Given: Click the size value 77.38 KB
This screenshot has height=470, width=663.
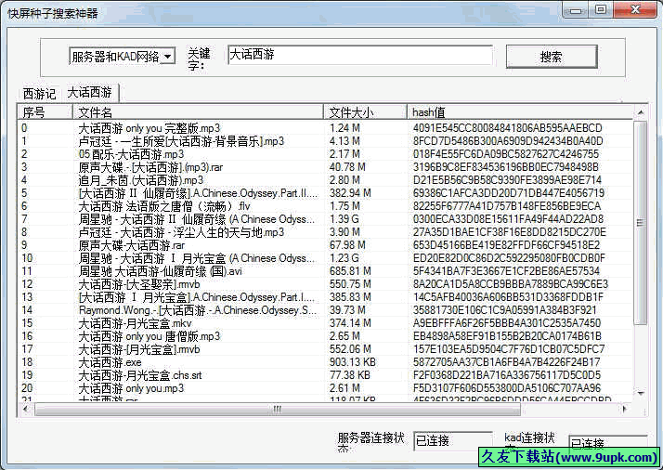Looking at the screenshot, I should click(x=350, y=375).
